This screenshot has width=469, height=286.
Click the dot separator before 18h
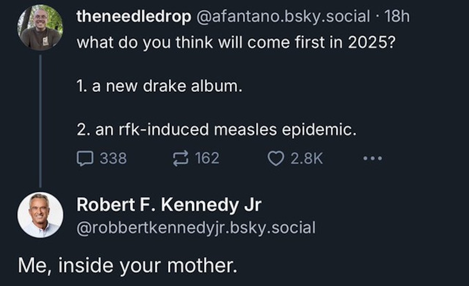pos(377,17)
